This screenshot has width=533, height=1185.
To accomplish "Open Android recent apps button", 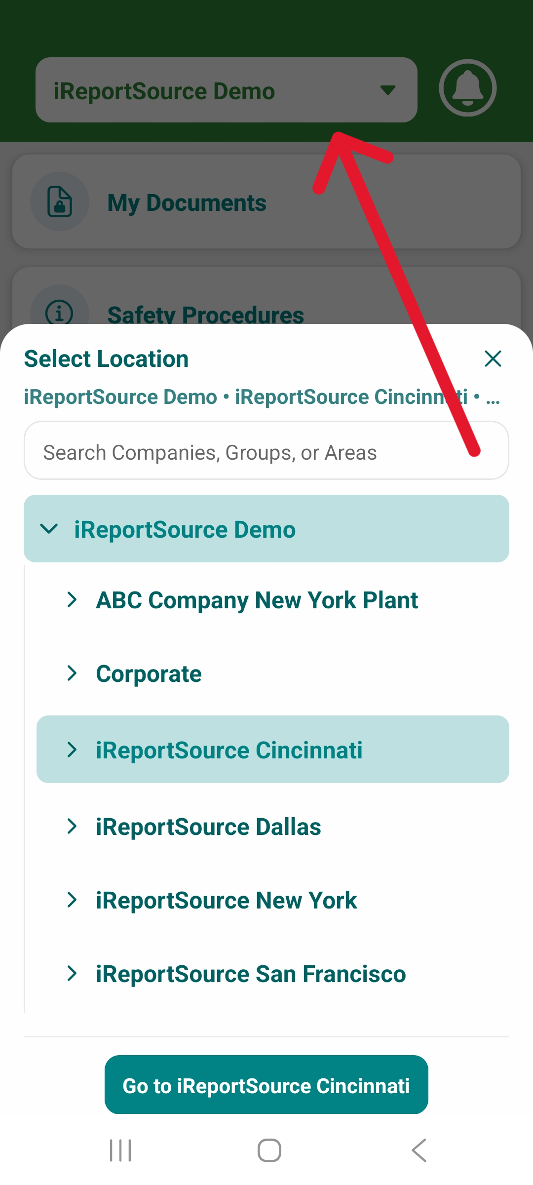I will (x=120, y=1150).
